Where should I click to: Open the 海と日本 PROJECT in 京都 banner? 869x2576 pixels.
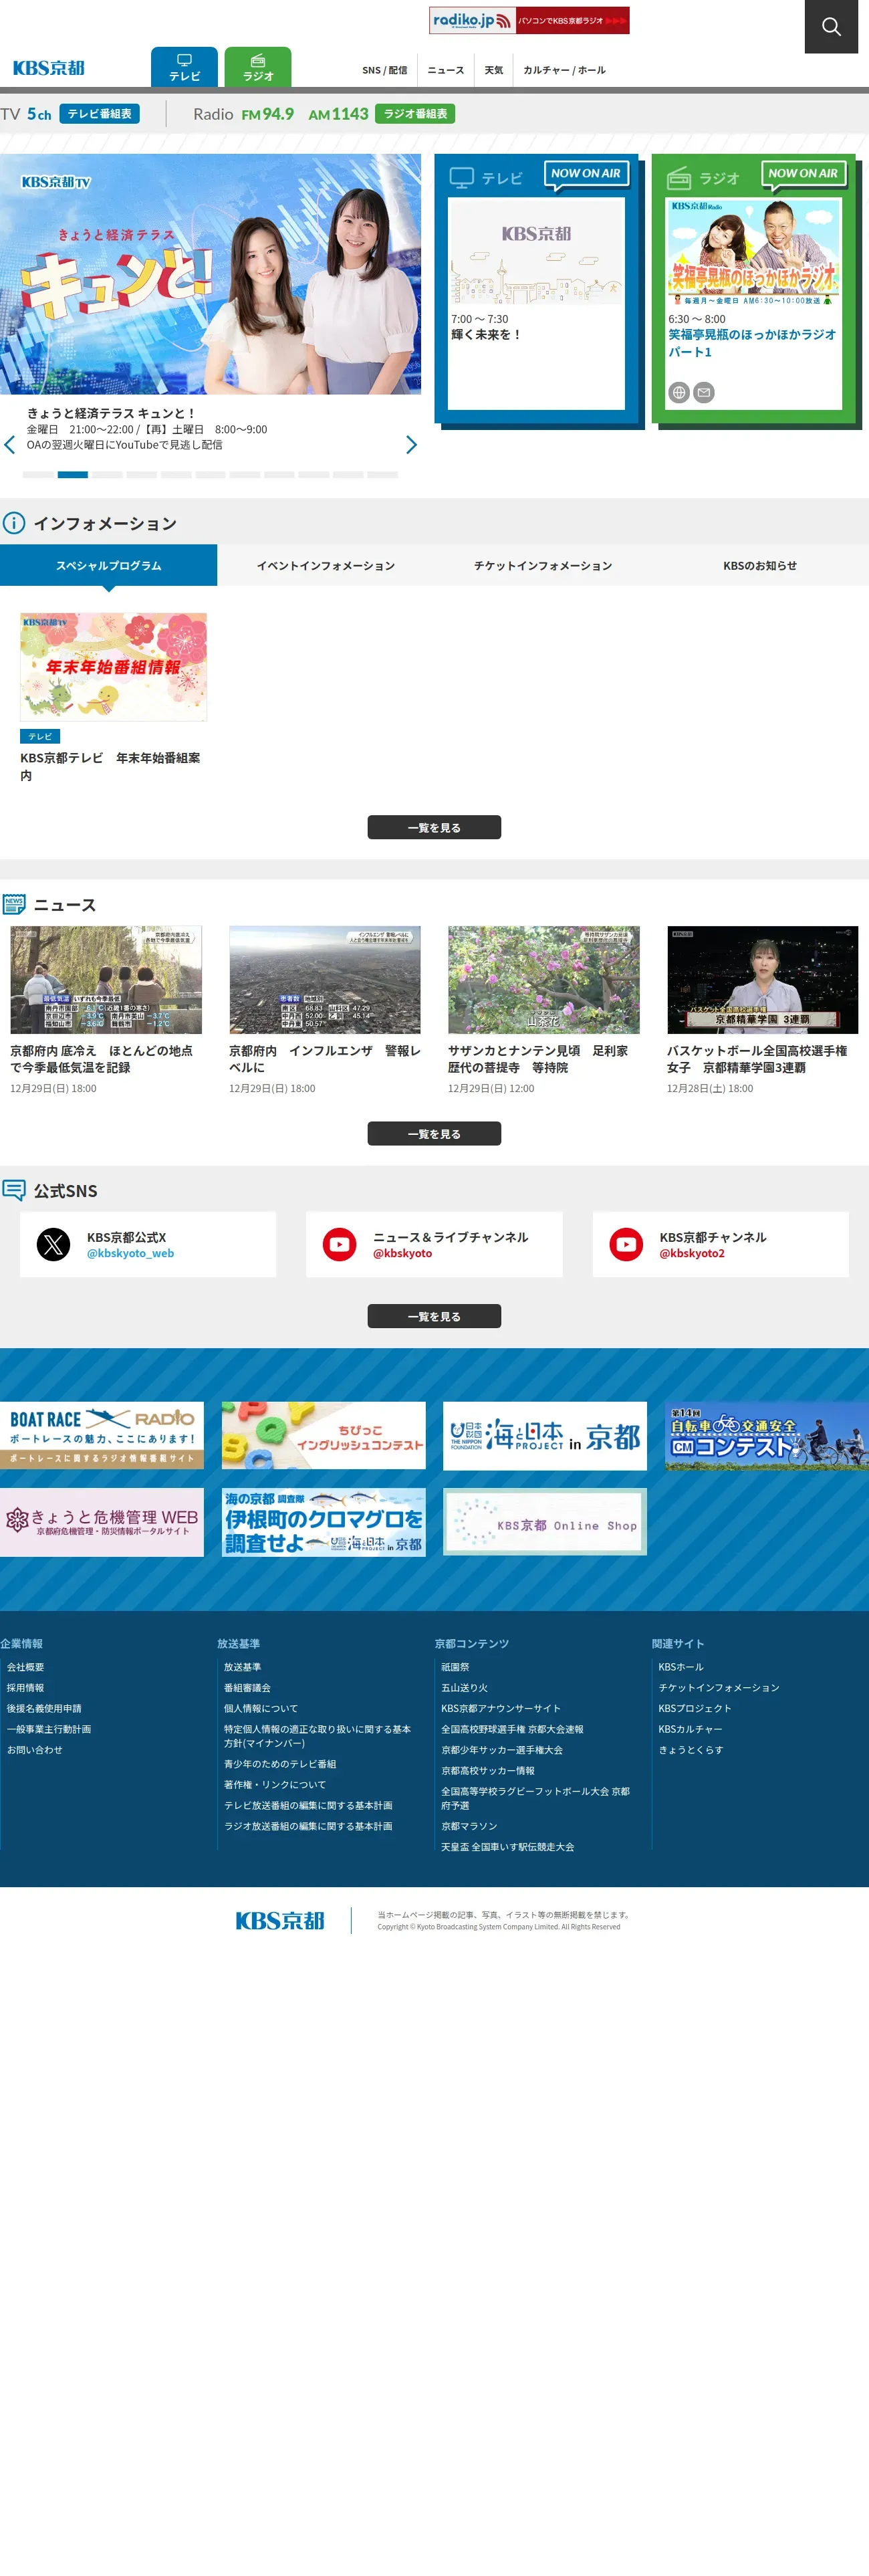[545, 1435]
